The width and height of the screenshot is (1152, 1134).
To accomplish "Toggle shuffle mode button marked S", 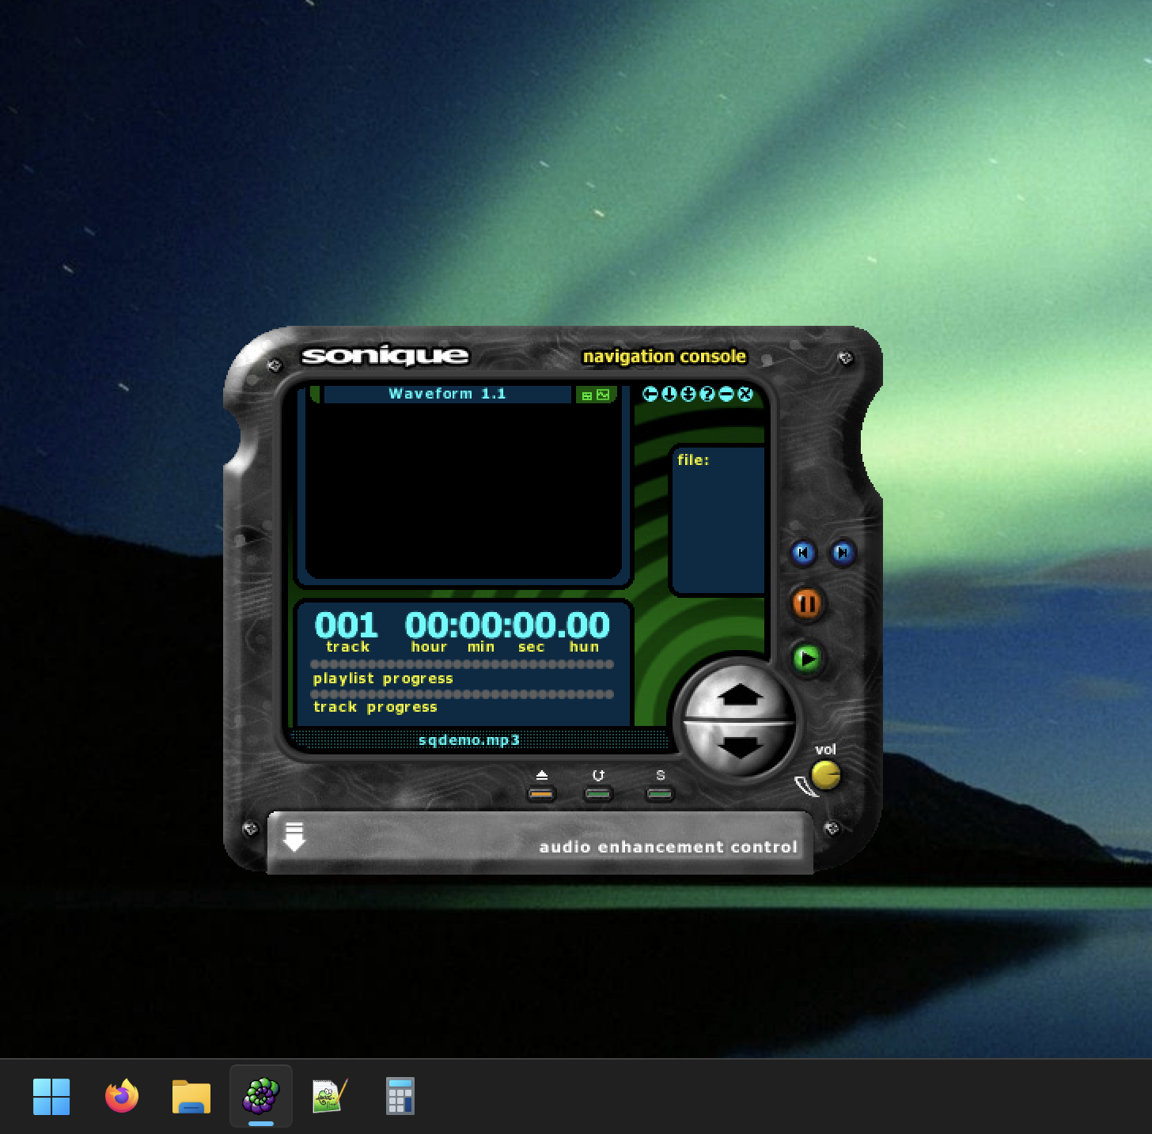I will [659, 793].
